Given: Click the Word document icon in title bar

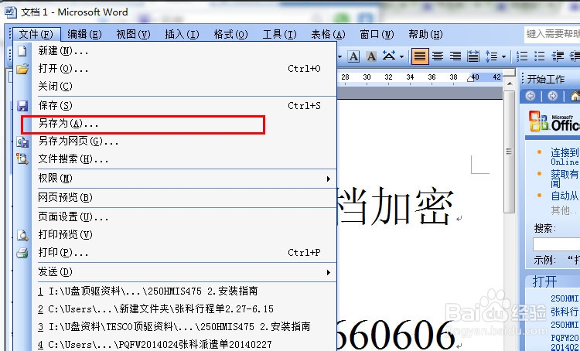Looking at the screenshot, I should [10, 12].
